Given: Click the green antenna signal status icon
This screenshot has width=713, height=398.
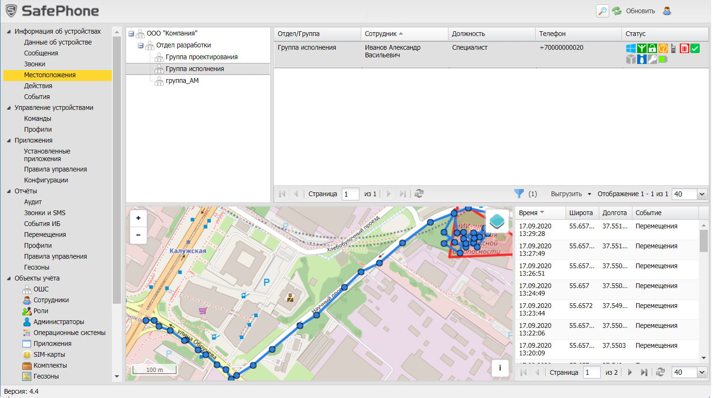Looking at the screenshot, I should pos(641,48).
